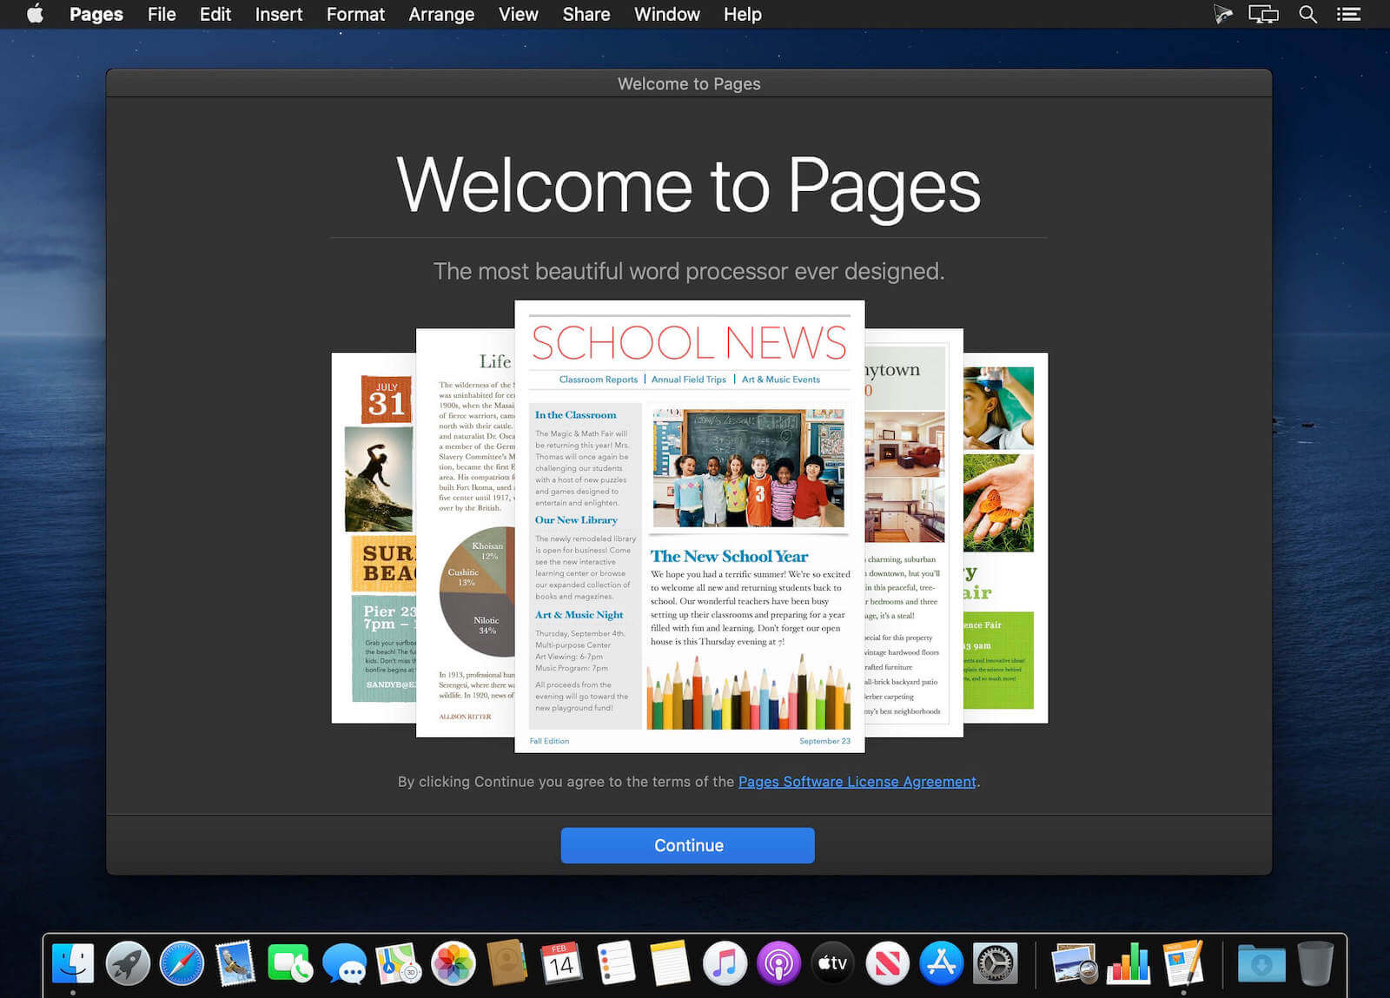The height and width of the screenshot is (998, 1390).
Task: Click the 'Art & Music Events' text
Action: pos(781,380)
